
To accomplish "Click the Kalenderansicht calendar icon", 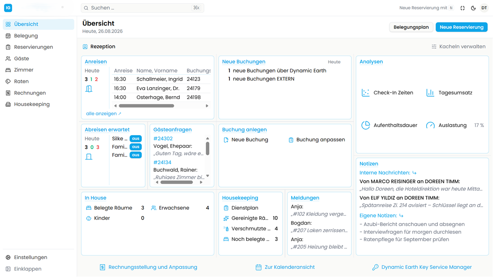I will pos(259,267).
